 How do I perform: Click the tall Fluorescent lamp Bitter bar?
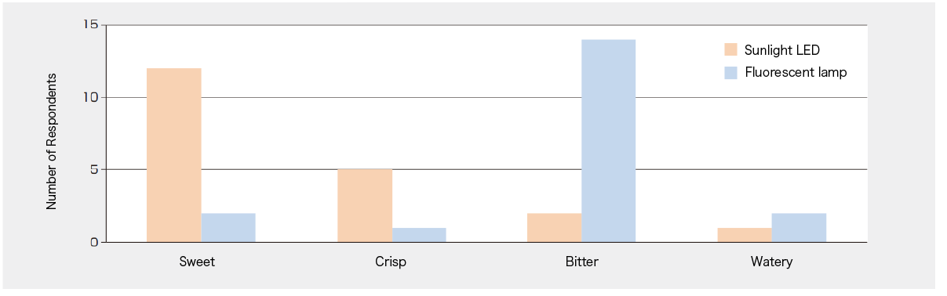click(x=609, y=141)
